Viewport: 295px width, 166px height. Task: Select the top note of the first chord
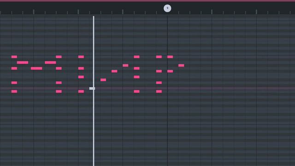tap(14, 57)
